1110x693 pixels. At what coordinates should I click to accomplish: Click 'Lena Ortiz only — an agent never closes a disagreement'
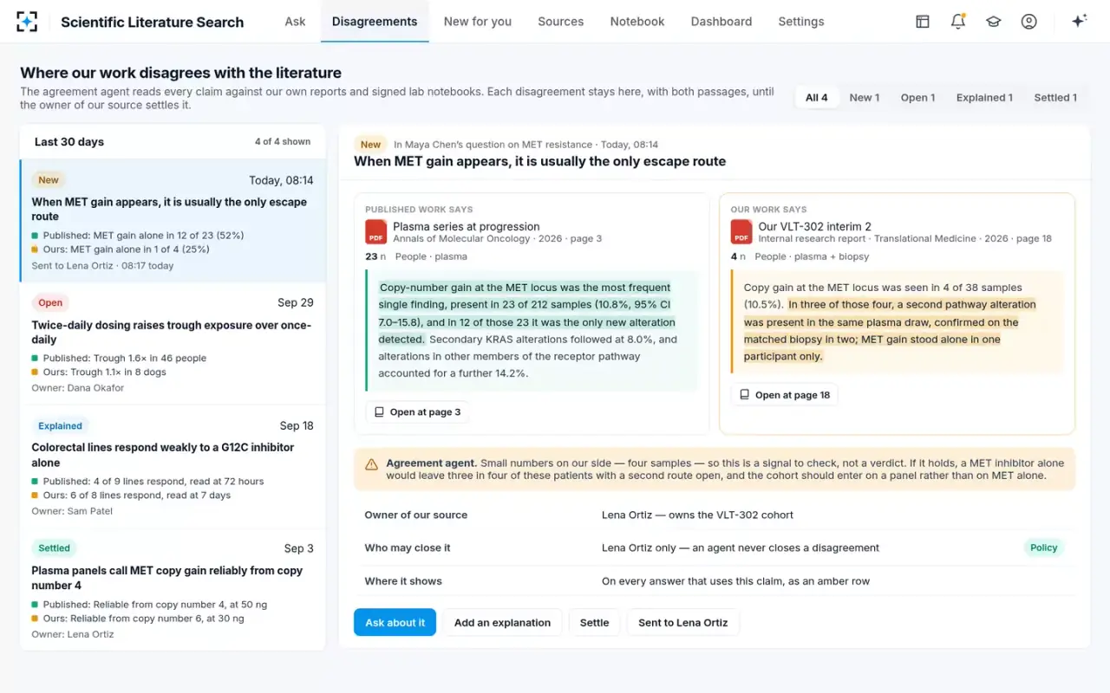[741, 548]
